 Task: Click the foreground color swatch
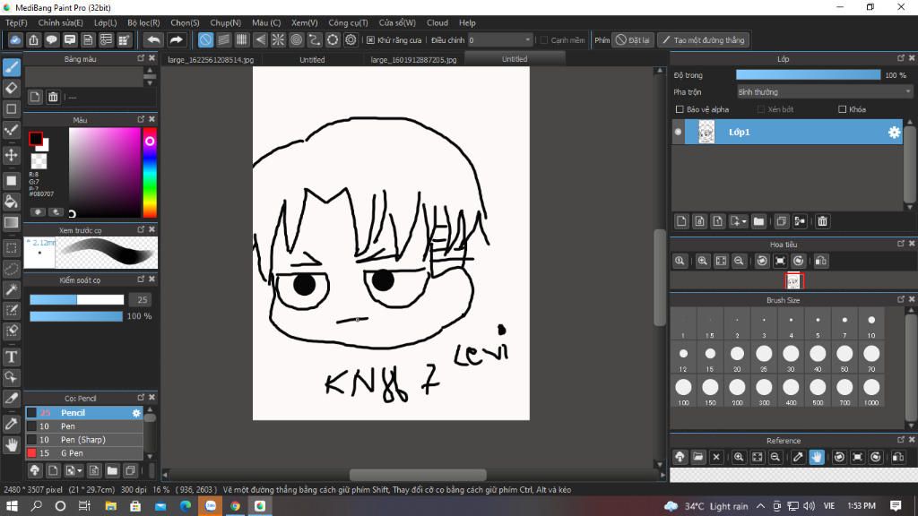36,139
